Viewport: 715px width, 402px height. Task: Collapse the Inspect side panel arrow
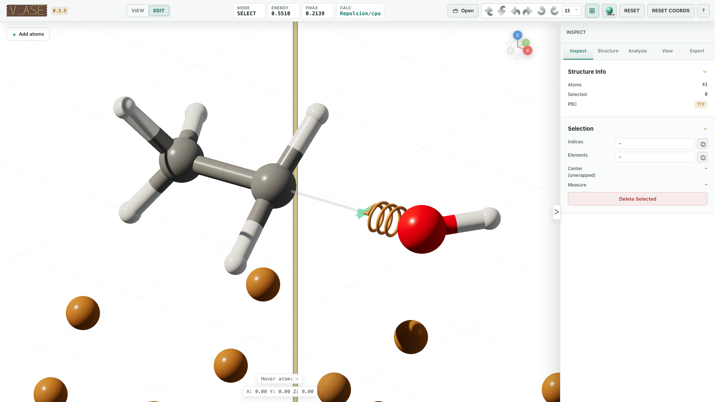[556, 212]
